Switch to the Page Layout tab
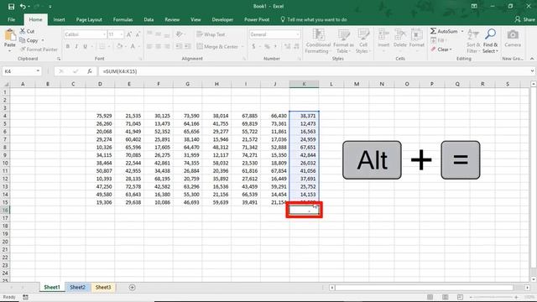The width and height of the screenshot is (537, 302). tap(89, 19)
